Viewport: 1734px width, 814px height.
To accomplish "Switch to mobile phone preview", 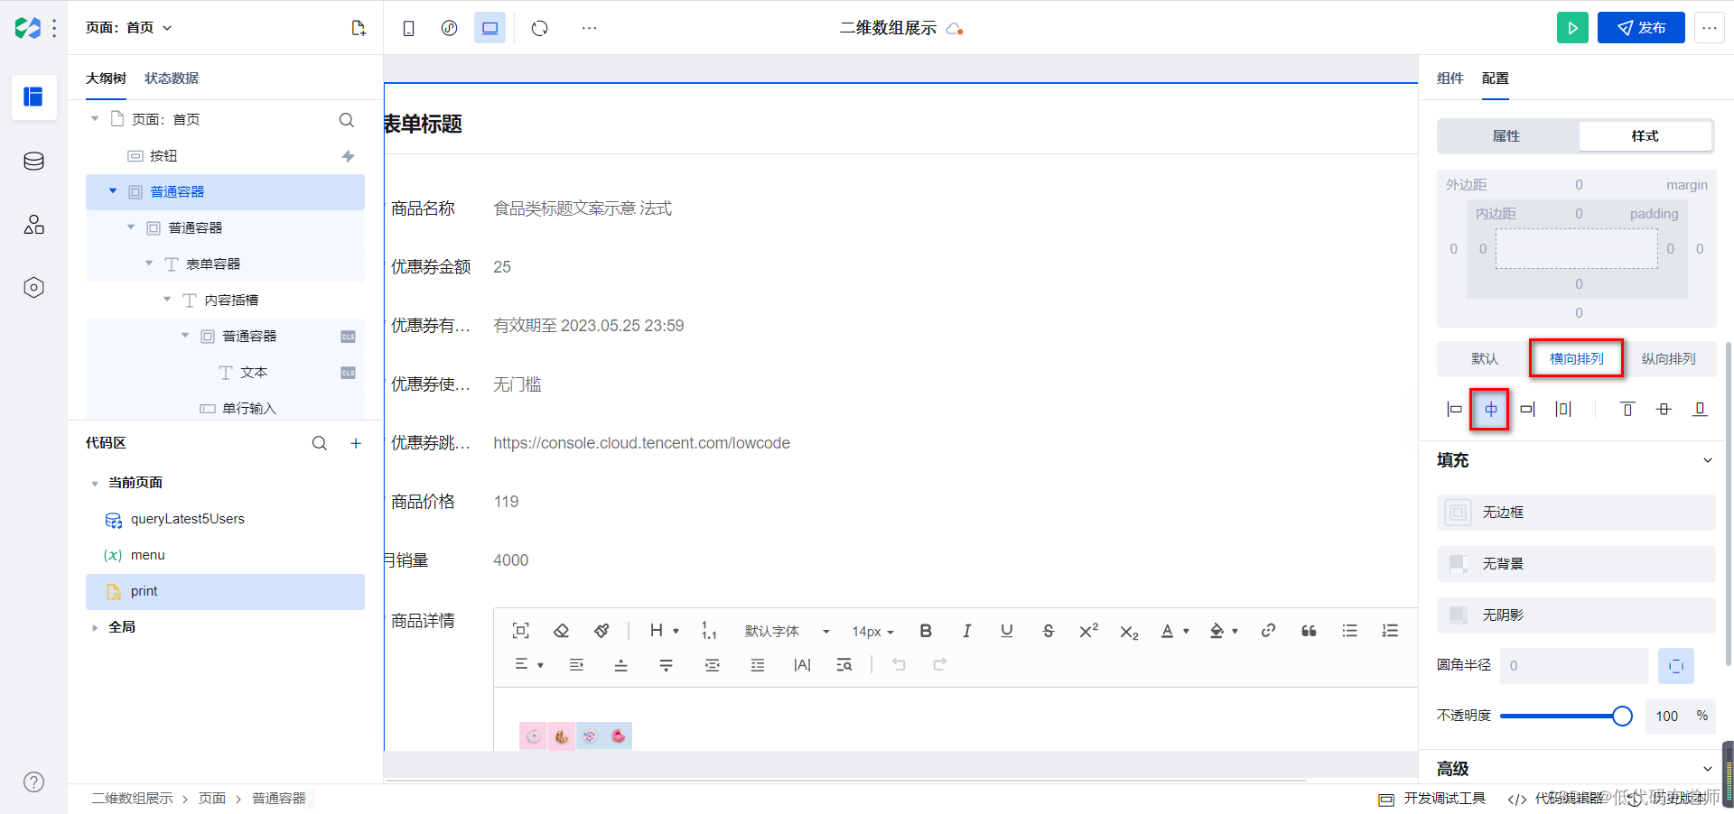I will tap(408, 28).
